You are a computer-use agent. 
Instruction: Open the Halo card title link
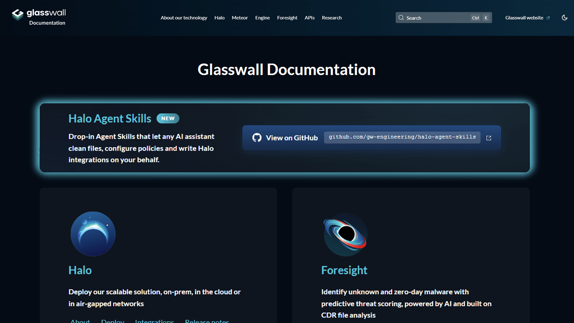pyautogui.click(x=80, y=270)
